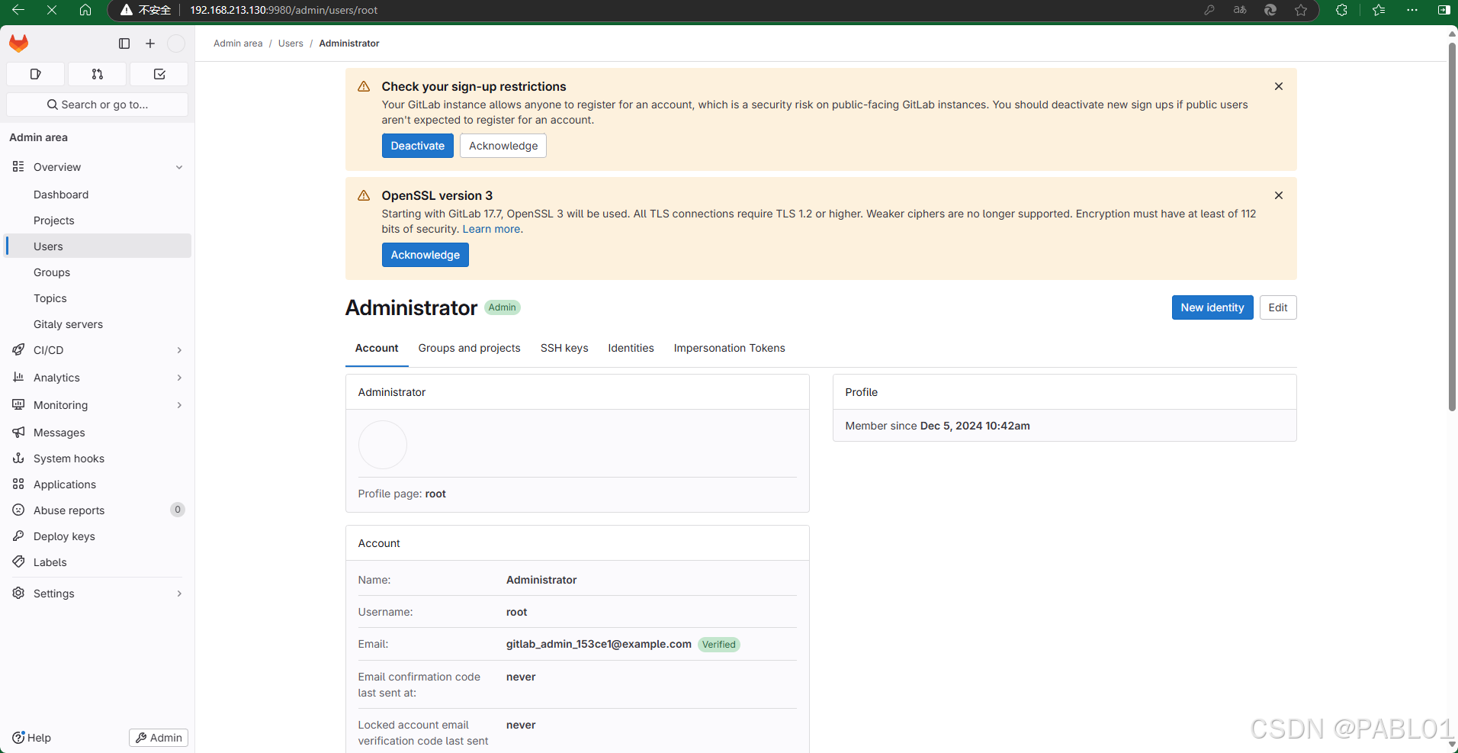The height and width of the screenshot is (753, 1458).
Task: Click the Monitoring screen icon
Action: pos(18,404)
